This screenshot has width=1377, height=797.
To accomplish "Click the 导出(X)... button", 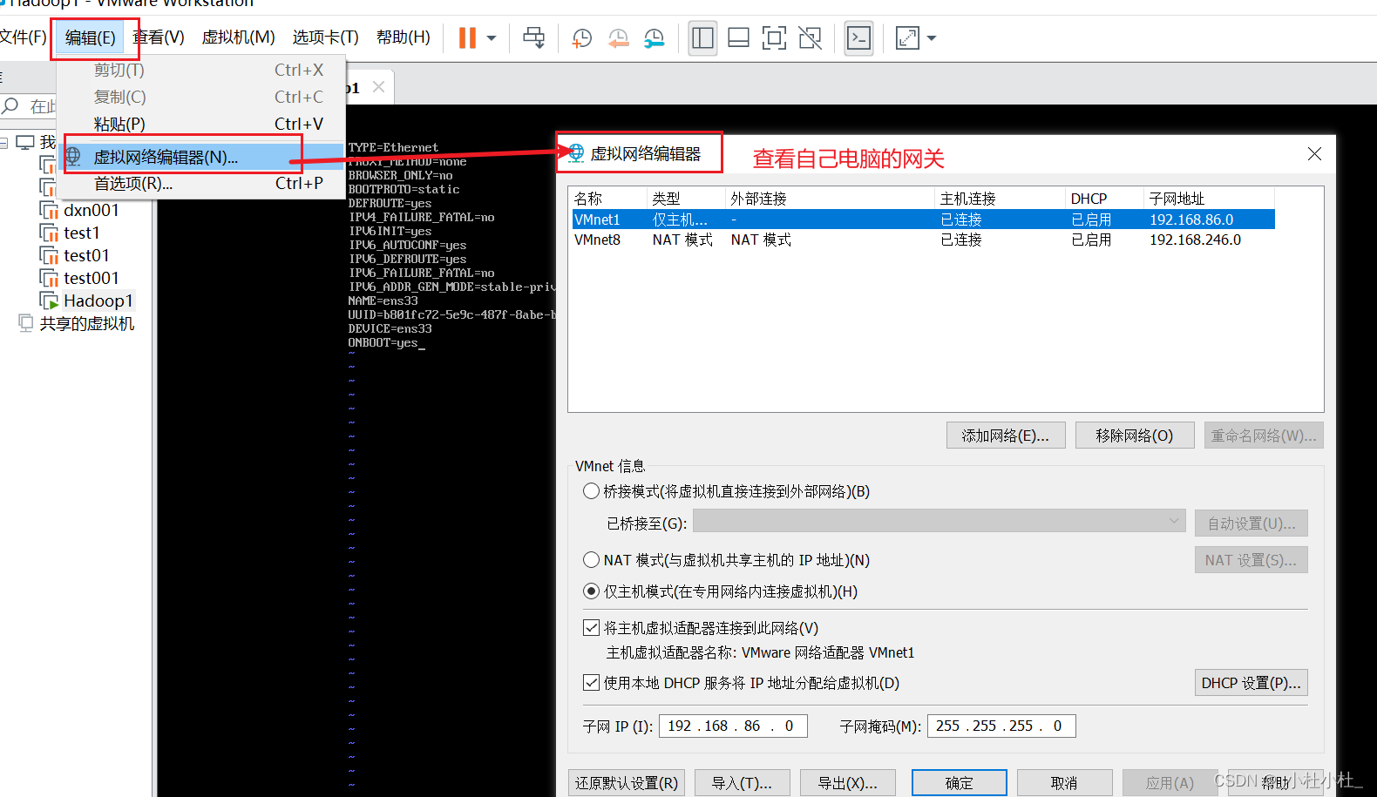I will tap(848, 782).
